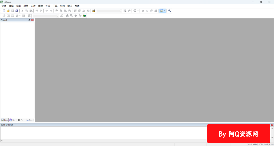This screenshot has height=146, width=274.
Task: Click the Manage Run-Time Environment diamond icon
Action: coord(76,16)
